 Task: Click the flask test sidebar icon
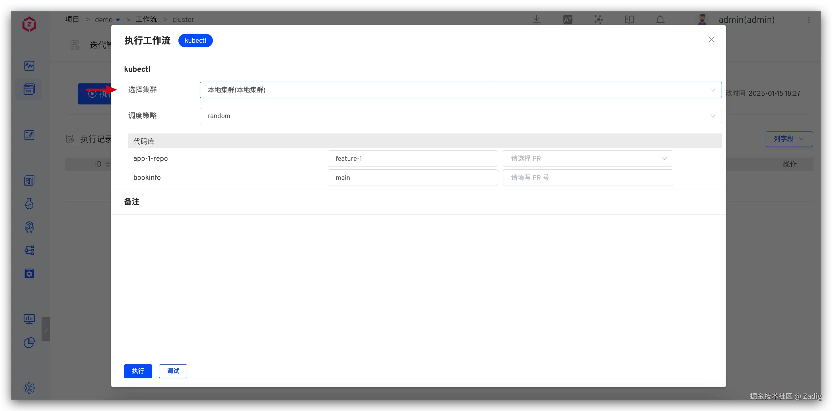[x=29, y=204]
